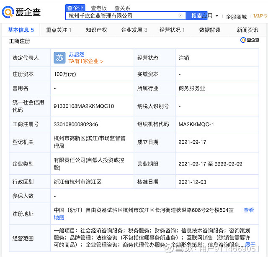Click the 工商注册 section heading
Viewport: 268px width, 257px height.
(x=20, y=41)
